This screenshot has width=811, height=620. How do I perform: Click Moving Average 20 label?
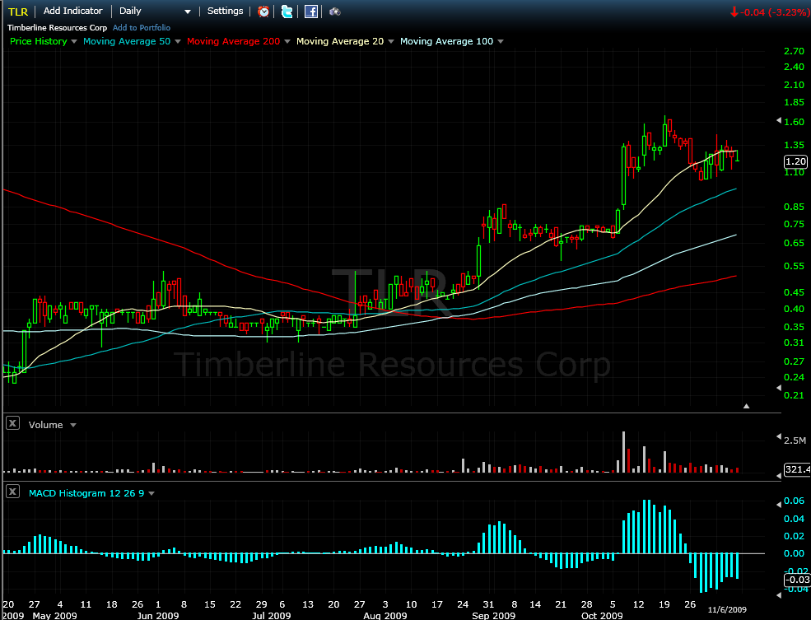click(340, 41)
